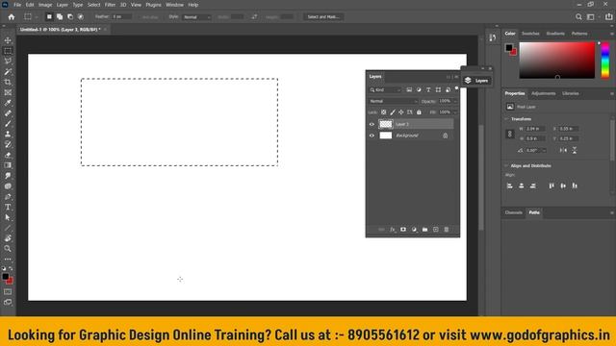The width and height of the screenshot is (616, 346).
Task: Select the Path Selection tool
Action: (8, 217)
